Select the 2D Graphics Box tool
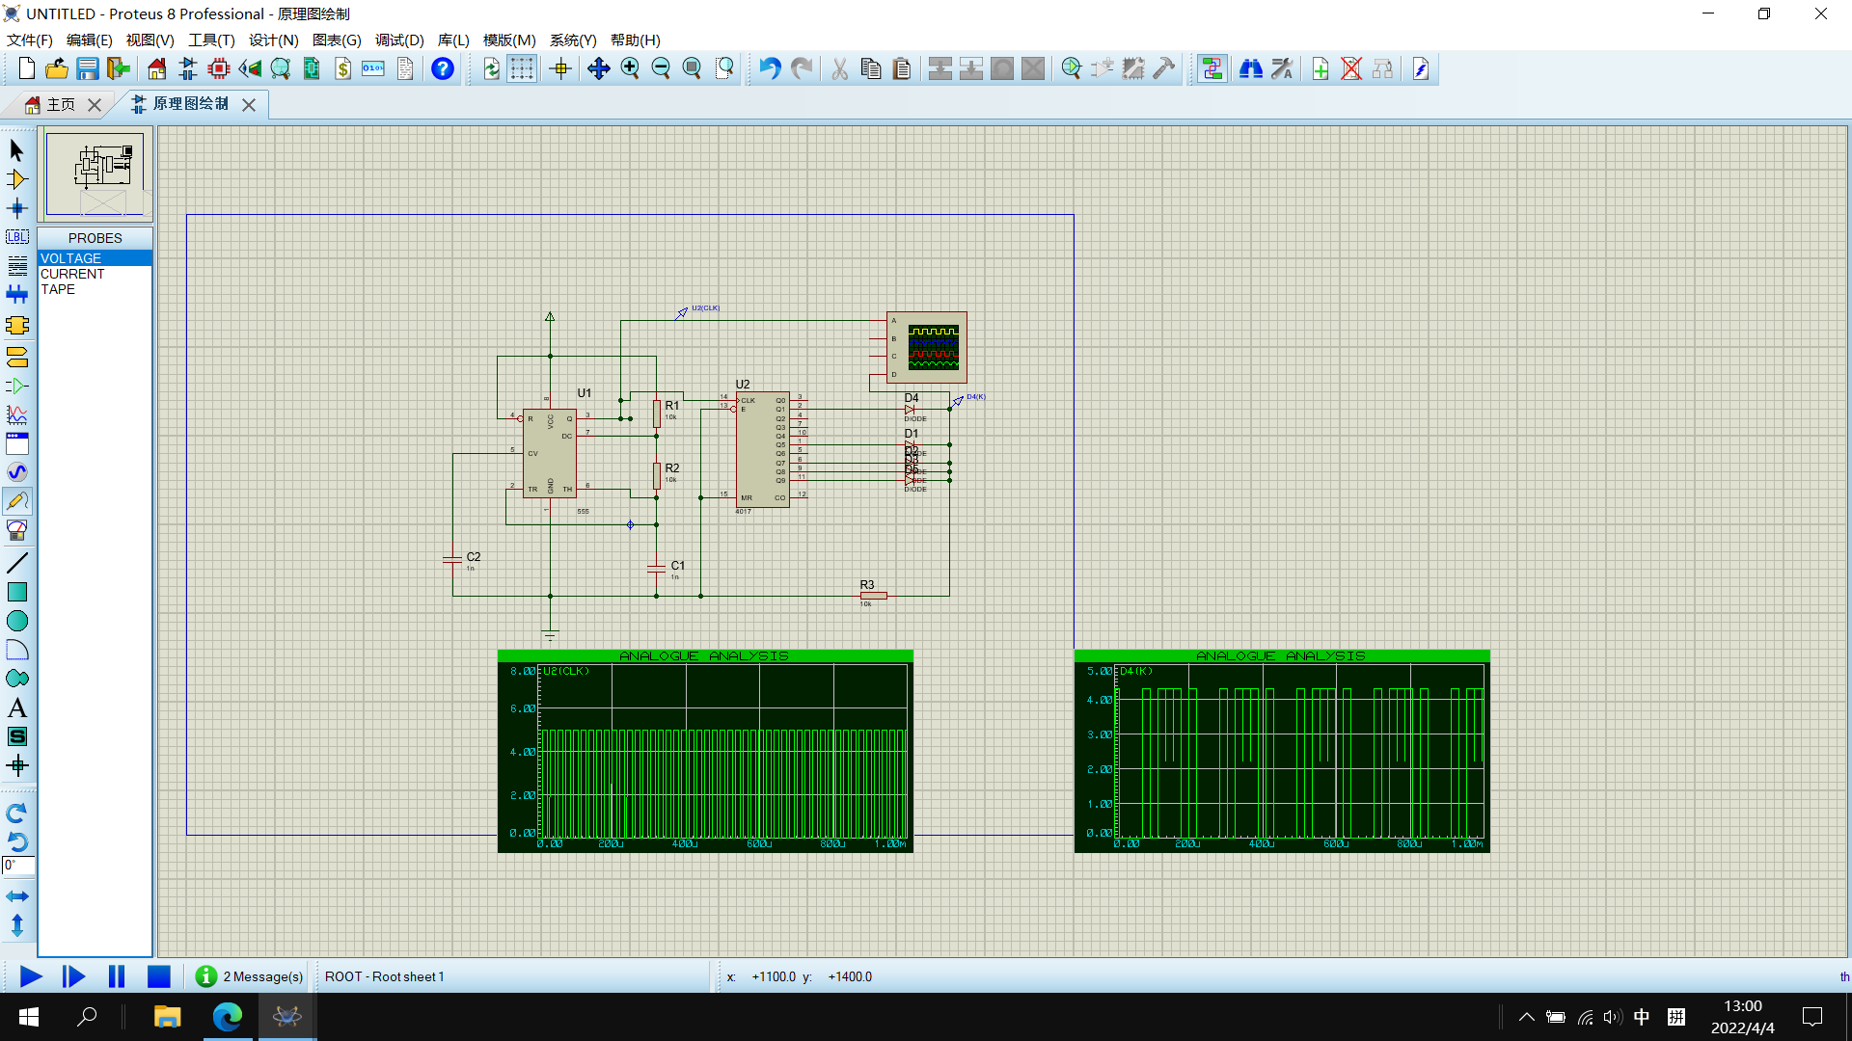Image resolution: width=1852 pixels, height=1041 pixels. click(x=17, y=592)
